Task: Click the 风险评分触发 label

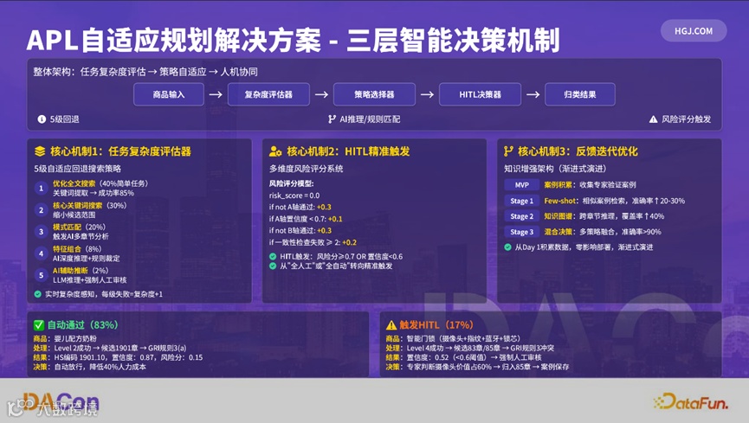Action: (686, 119)
